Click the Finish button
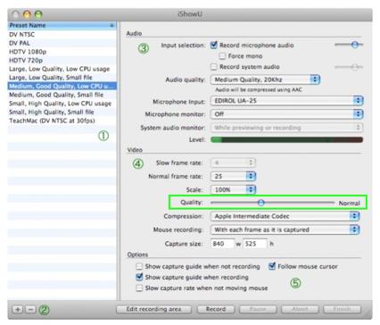 coord(342,310)
